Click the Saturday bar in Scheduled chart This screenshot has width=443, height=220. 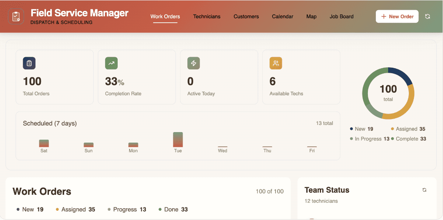click(44, 143)
